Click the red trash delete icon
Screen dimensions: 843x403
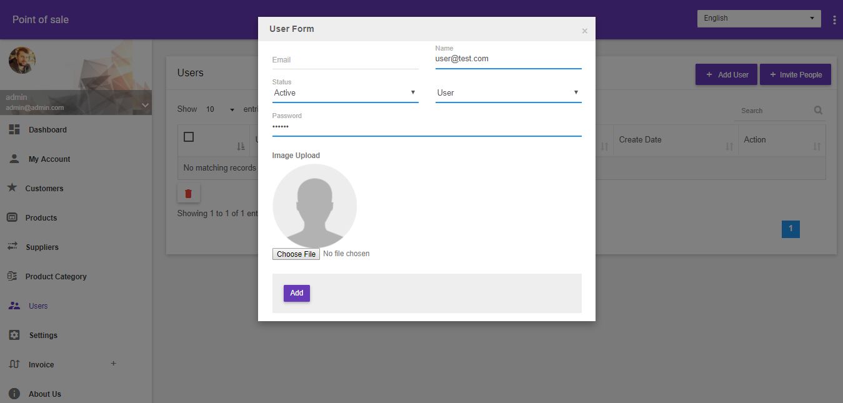point(189,193)
